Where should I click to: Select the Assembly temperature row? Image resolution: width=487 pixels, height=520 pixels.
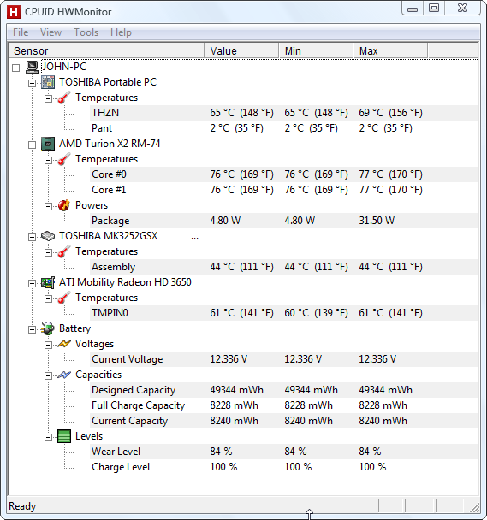284,267
